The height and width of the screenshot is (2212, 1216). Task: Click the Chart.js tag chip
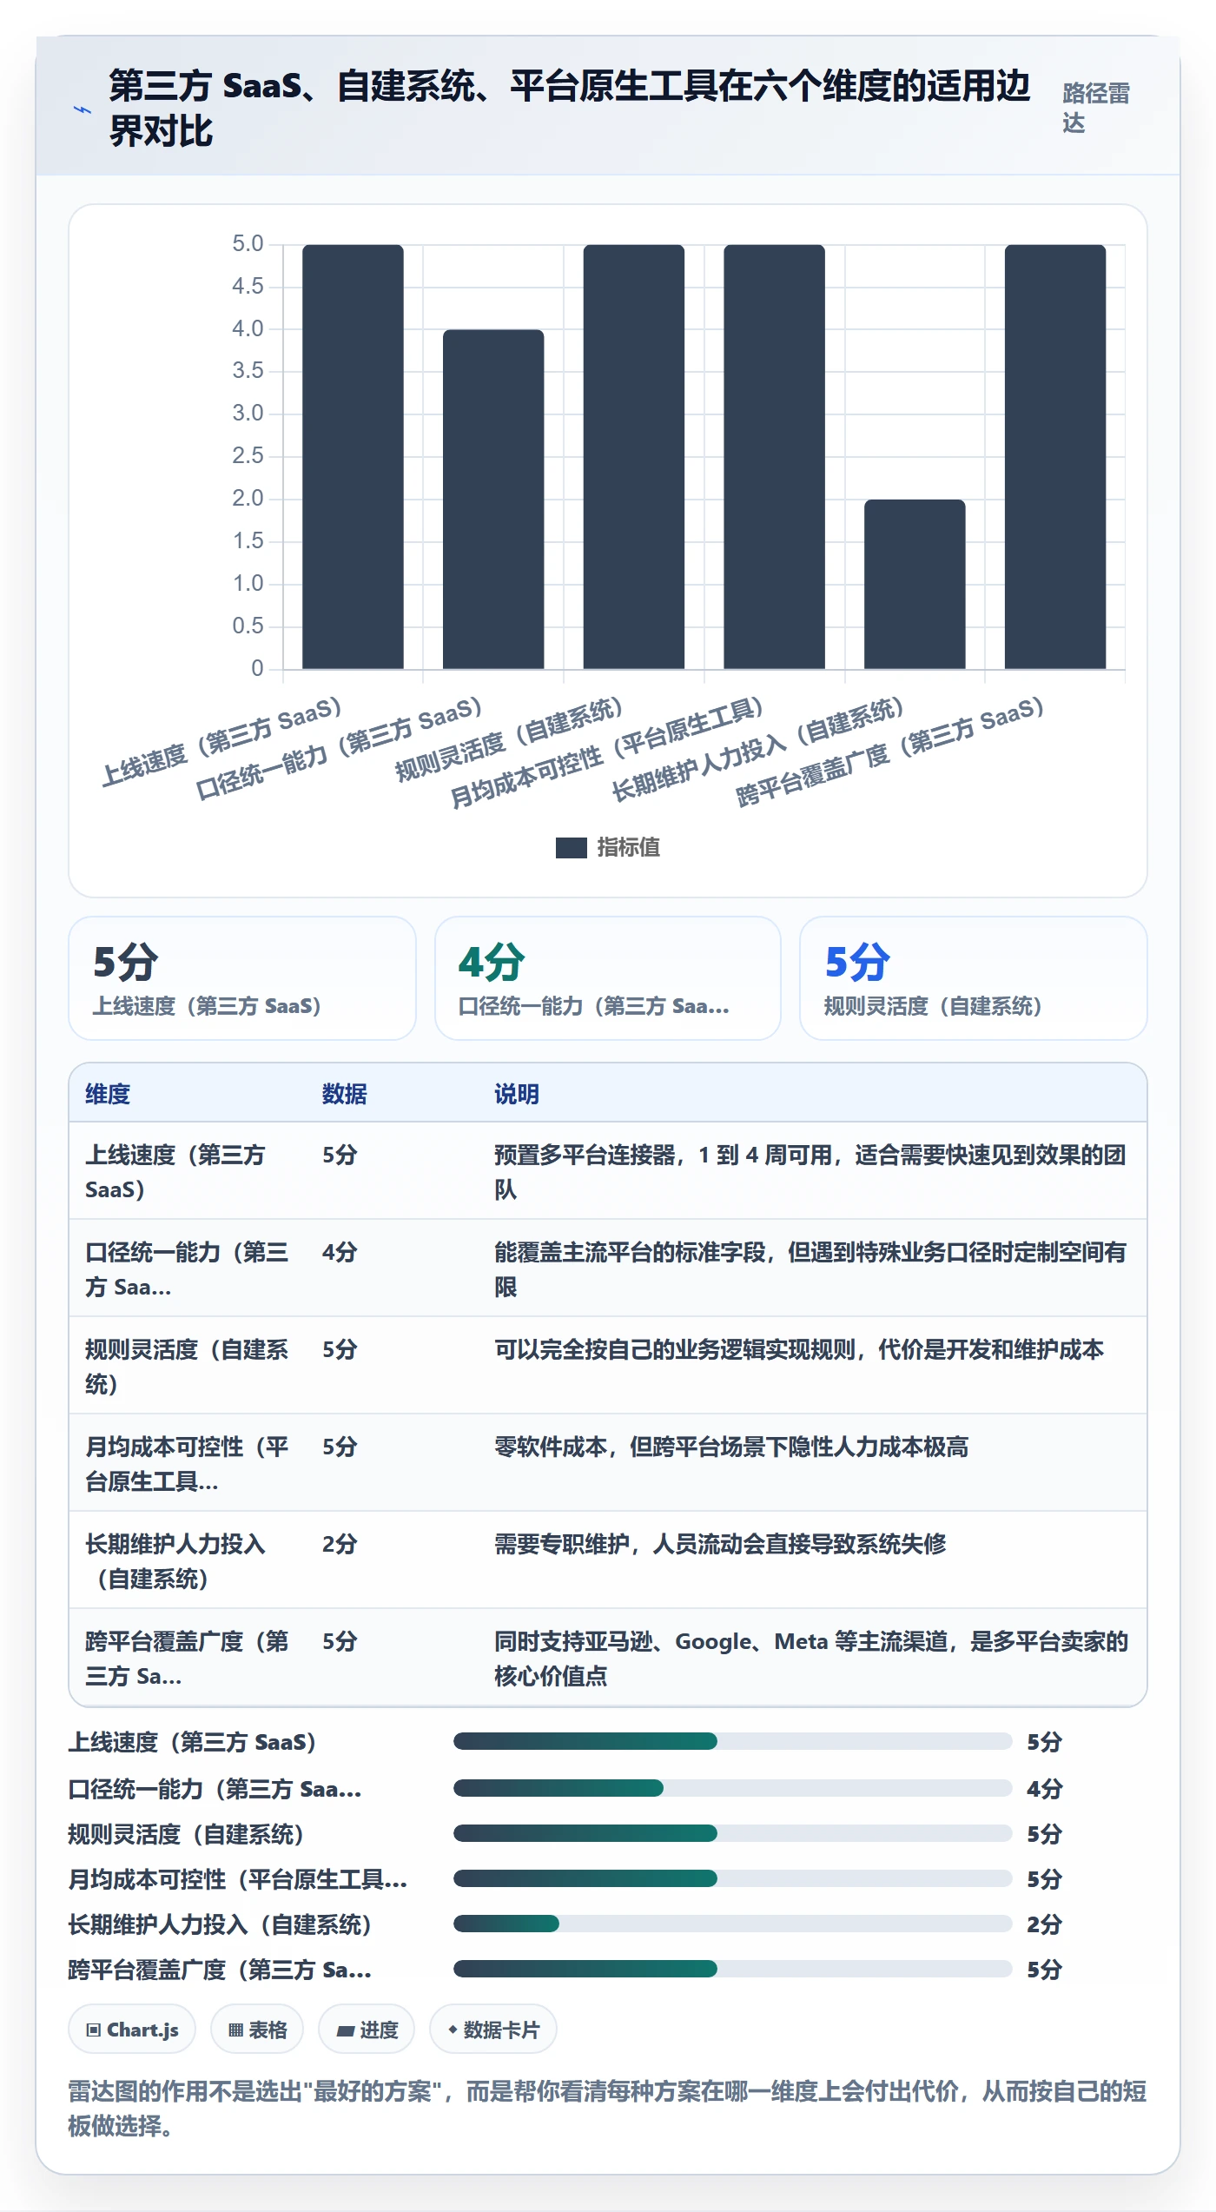[x=132, y=2030]
